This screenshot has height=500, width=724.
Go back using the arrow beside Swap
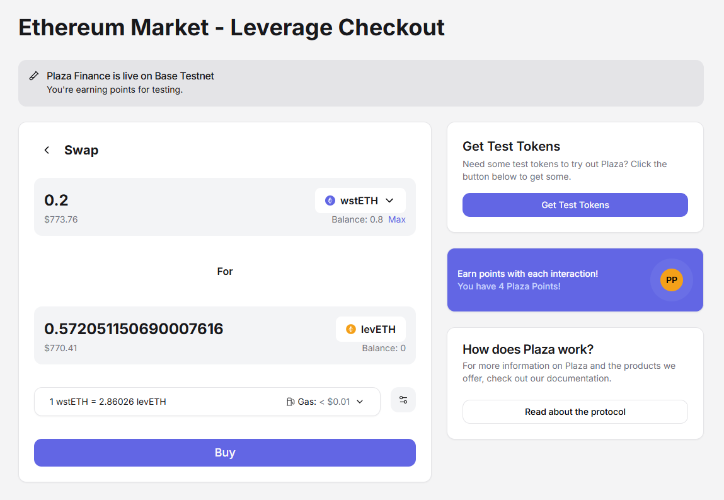pyautogui.click(x=47, y=150)
